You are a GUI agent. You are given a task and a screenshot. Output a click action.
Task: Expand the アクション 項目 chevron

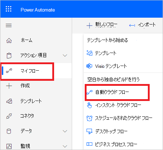point(65,56)
